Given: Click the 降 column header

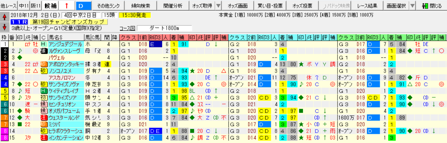Looking at the screenshot, I should [116, 37].
